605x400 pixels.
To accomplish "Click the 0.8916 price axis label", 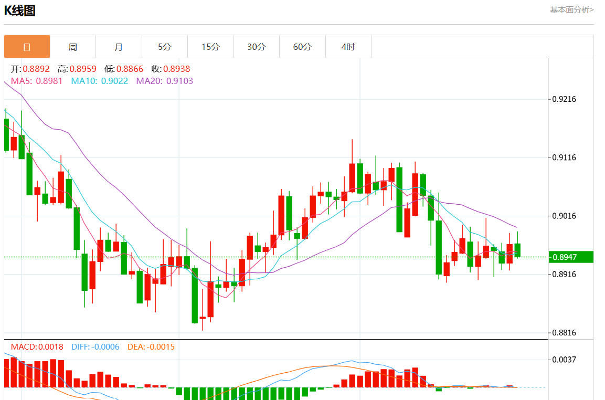I will [x=564, y=275].
